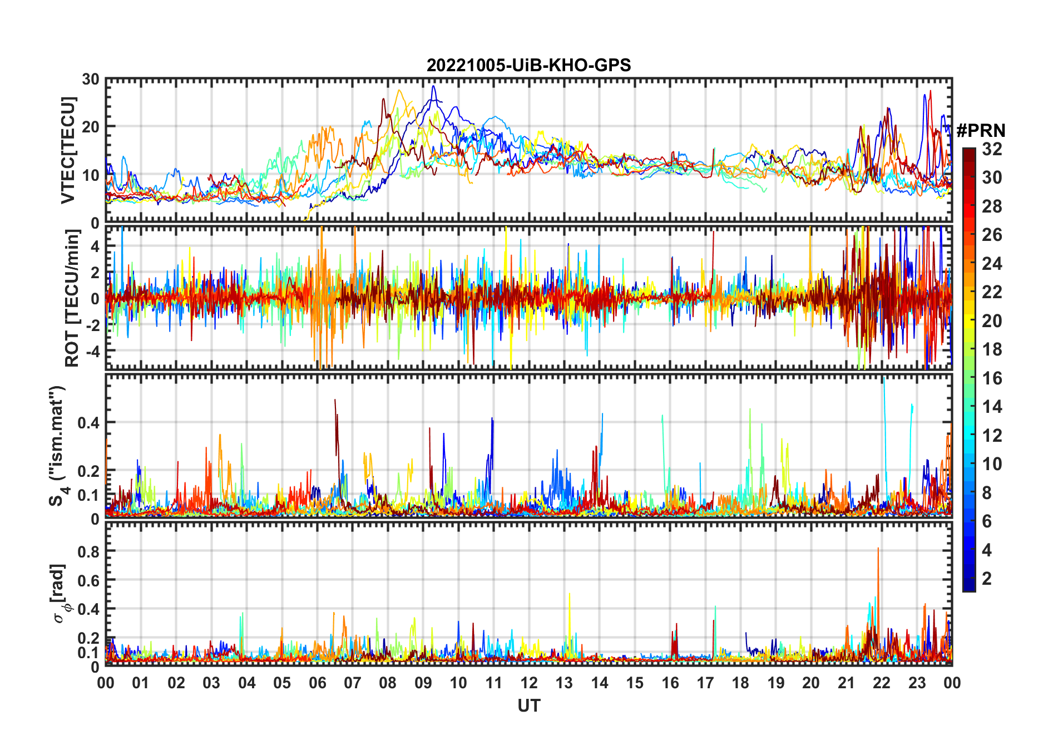Click colorbar tick label "32"
This screenshot has width=1058, height=740.
coord(992,149)
